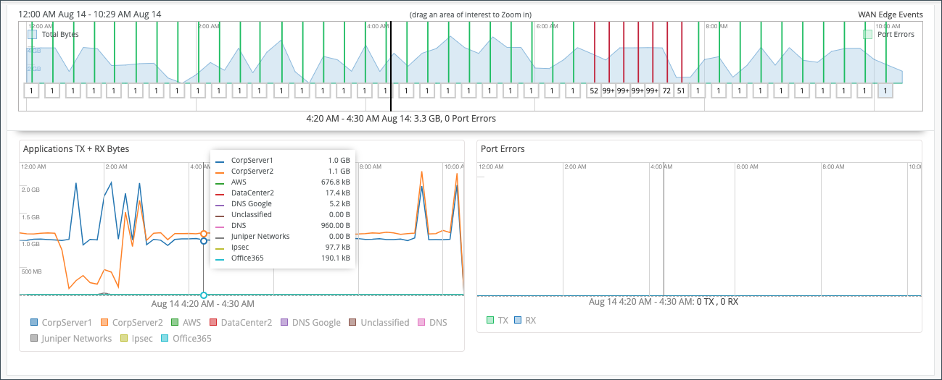Hide the CorpServer1 series via legend
Screen dimensions: 942x380
tap(35, 322)
